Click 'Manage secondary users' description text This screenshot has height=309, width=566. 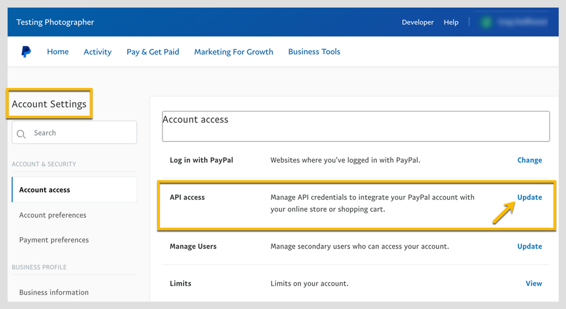[360, 246]
